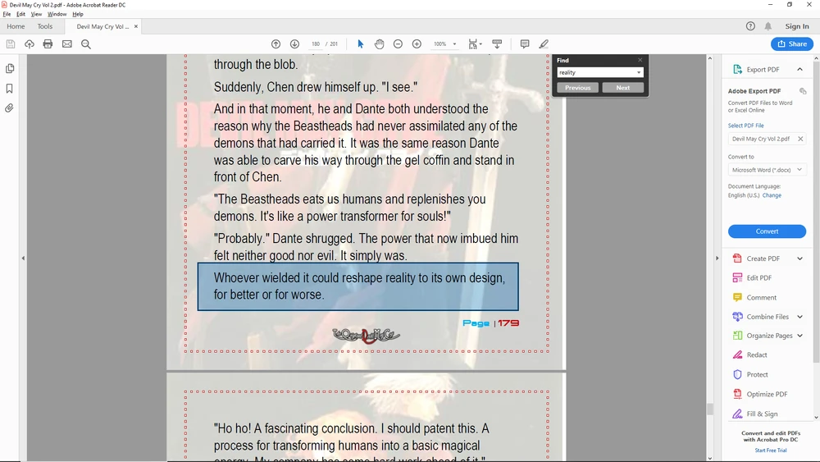Open the View menu
820x462 pixels.
(36, 14)
